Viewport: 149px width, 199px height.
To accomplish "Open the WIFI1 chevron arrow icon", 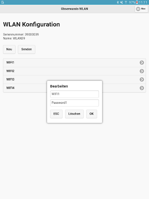I will [142, 63].
